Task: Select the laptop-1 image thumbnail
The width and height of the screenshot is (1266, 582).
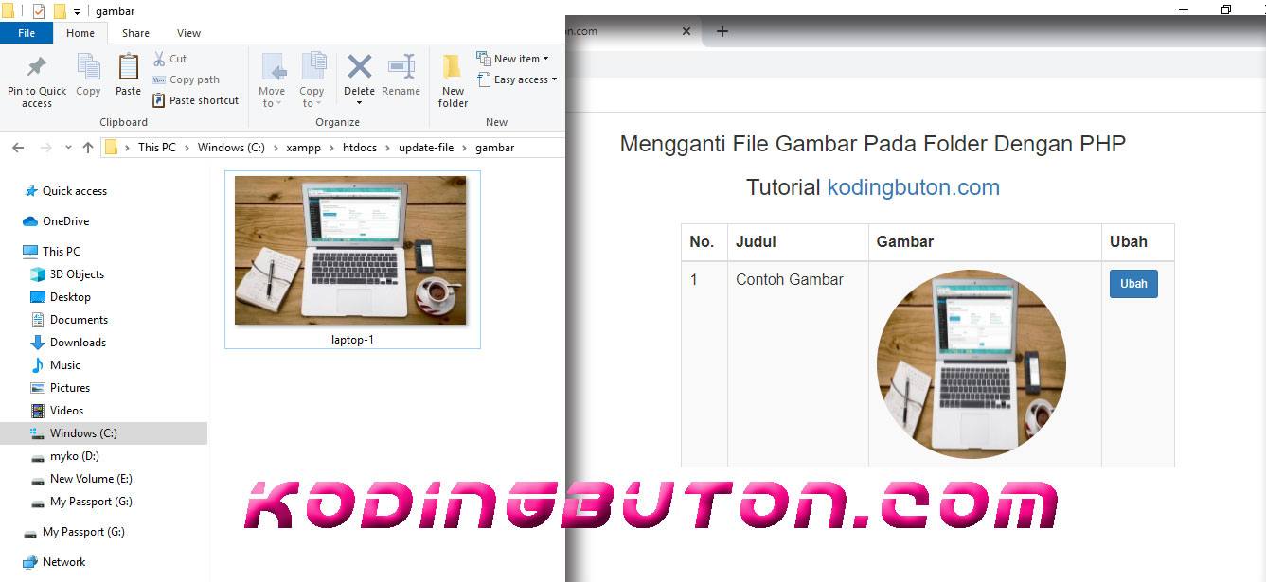Action: coord(351,250)
